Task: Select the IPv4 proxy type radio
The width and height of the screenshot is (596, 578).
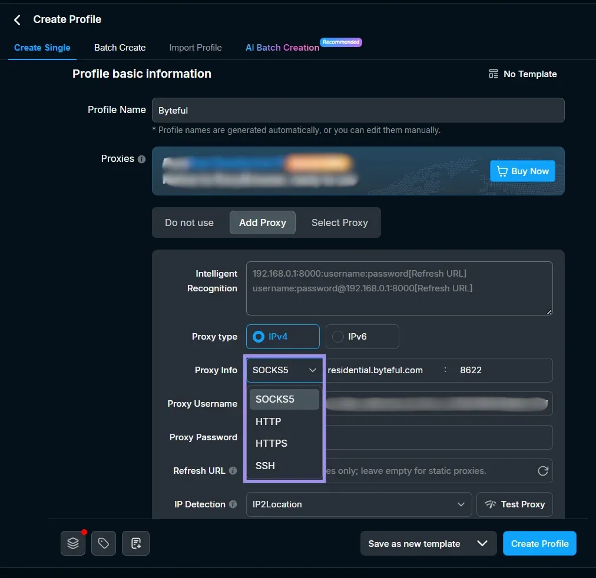Action: tap(283, 337)
